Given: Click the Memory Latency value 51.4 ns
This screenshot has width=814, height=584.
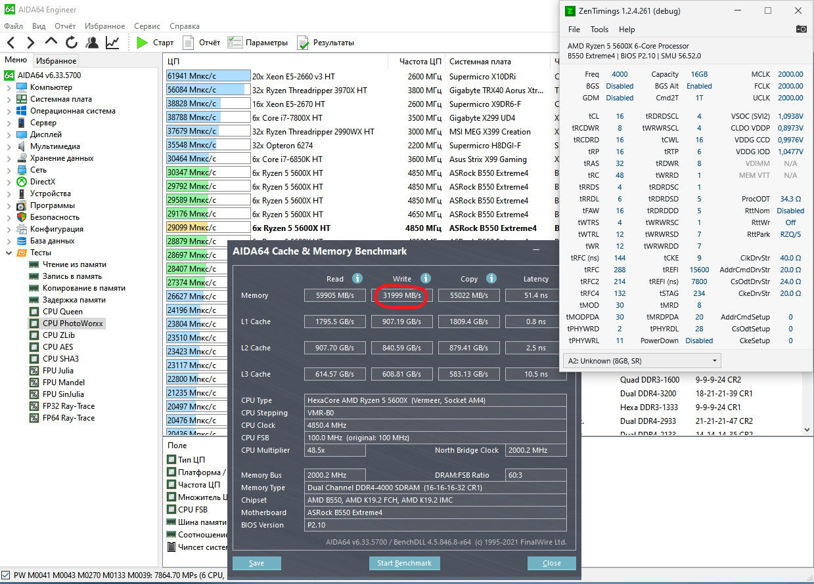Looking at the screenshot, I should tap(536, 295).
